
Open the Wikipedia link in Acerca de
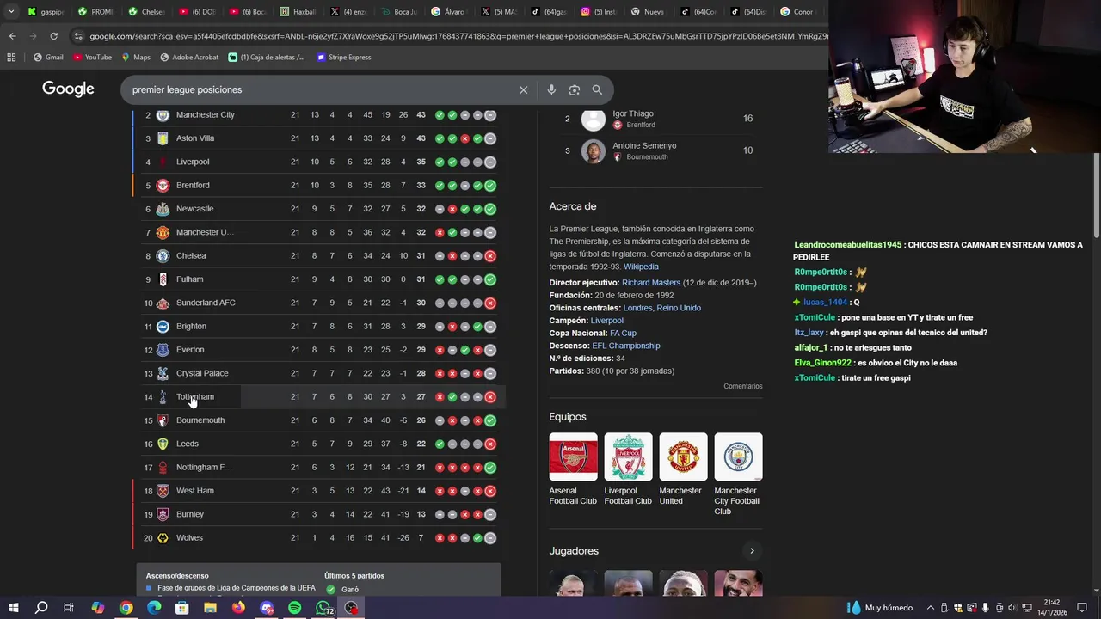pyautogui.click(x=641, y=267)
